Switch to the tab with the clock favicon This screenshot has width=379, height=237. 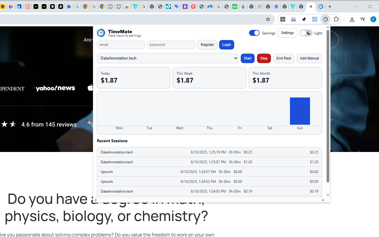coord(321,7)
